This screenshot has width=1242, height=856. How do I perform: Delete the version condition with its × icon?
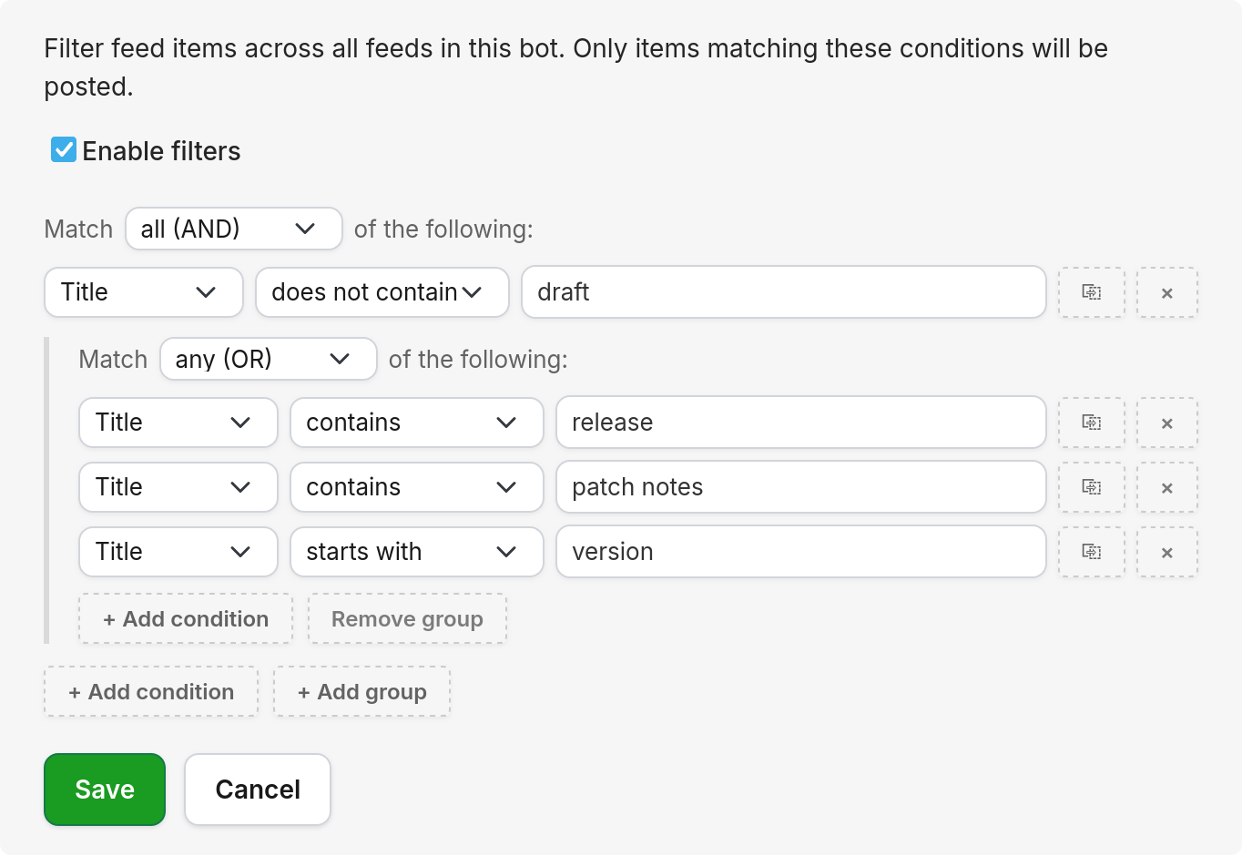[x=1166, y=552]
